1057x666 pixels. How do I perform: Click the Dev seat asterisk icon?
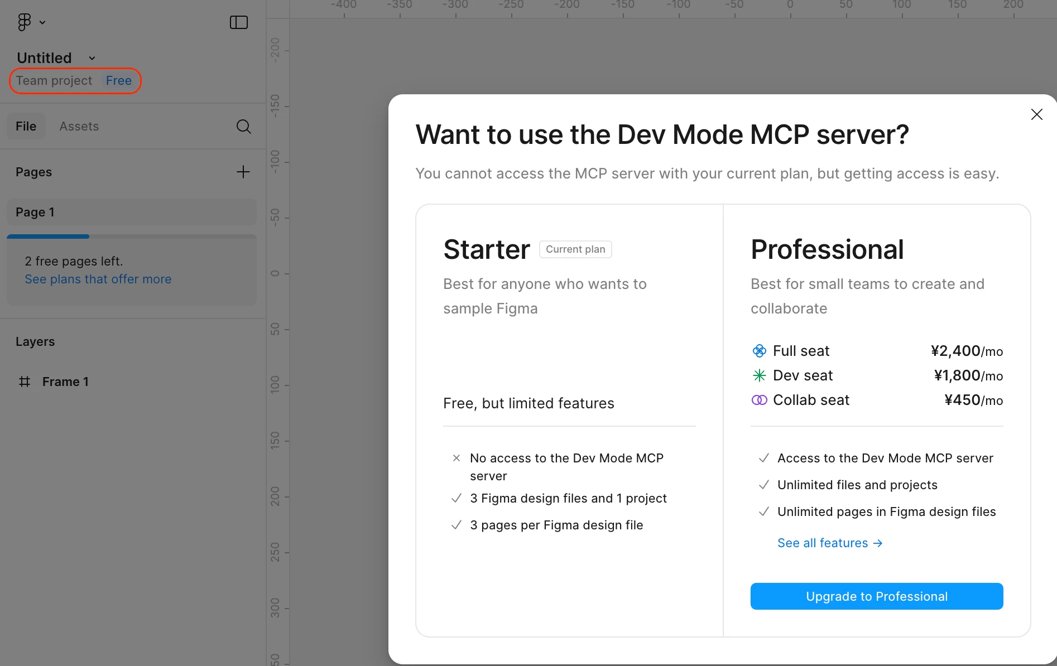[x=760, y=375]
